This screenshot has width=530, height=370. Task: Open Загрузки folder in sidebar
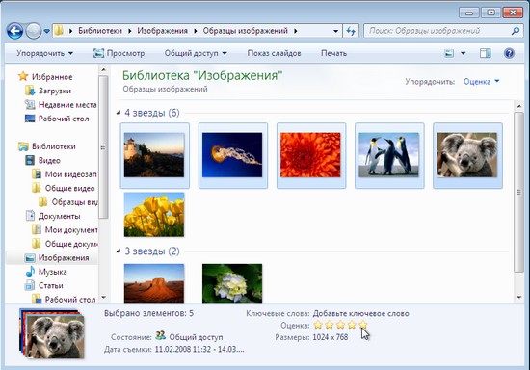click(x=48, y=91)
